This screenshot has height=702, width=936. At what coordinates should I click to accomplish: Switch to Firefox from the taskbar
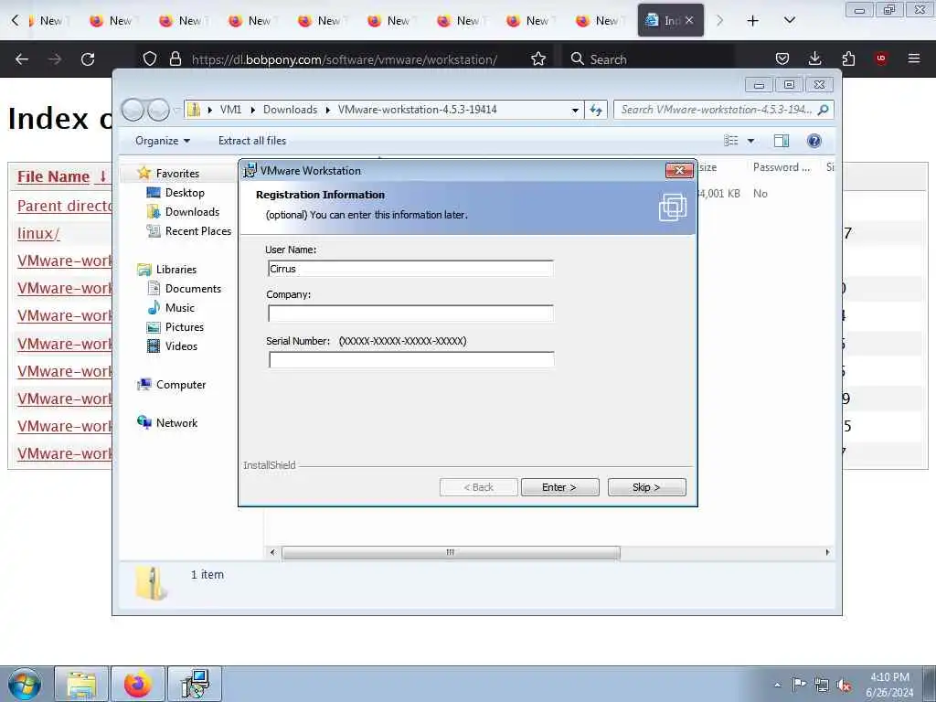tap(138, 684)
